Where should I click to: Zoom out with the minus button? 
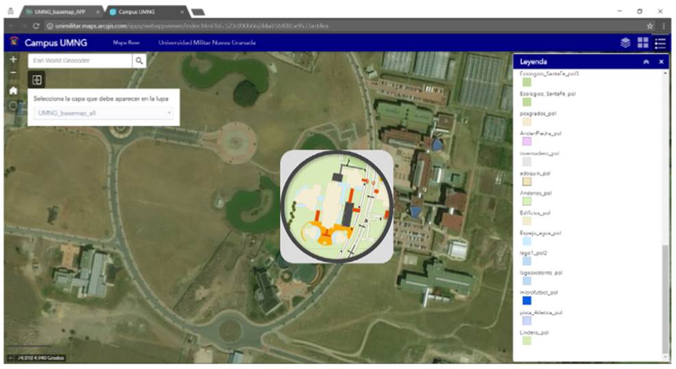(13, 73)
